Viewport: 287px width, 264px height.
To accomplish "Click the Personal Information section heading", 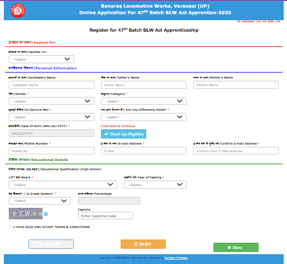I will tap(43, 68).
